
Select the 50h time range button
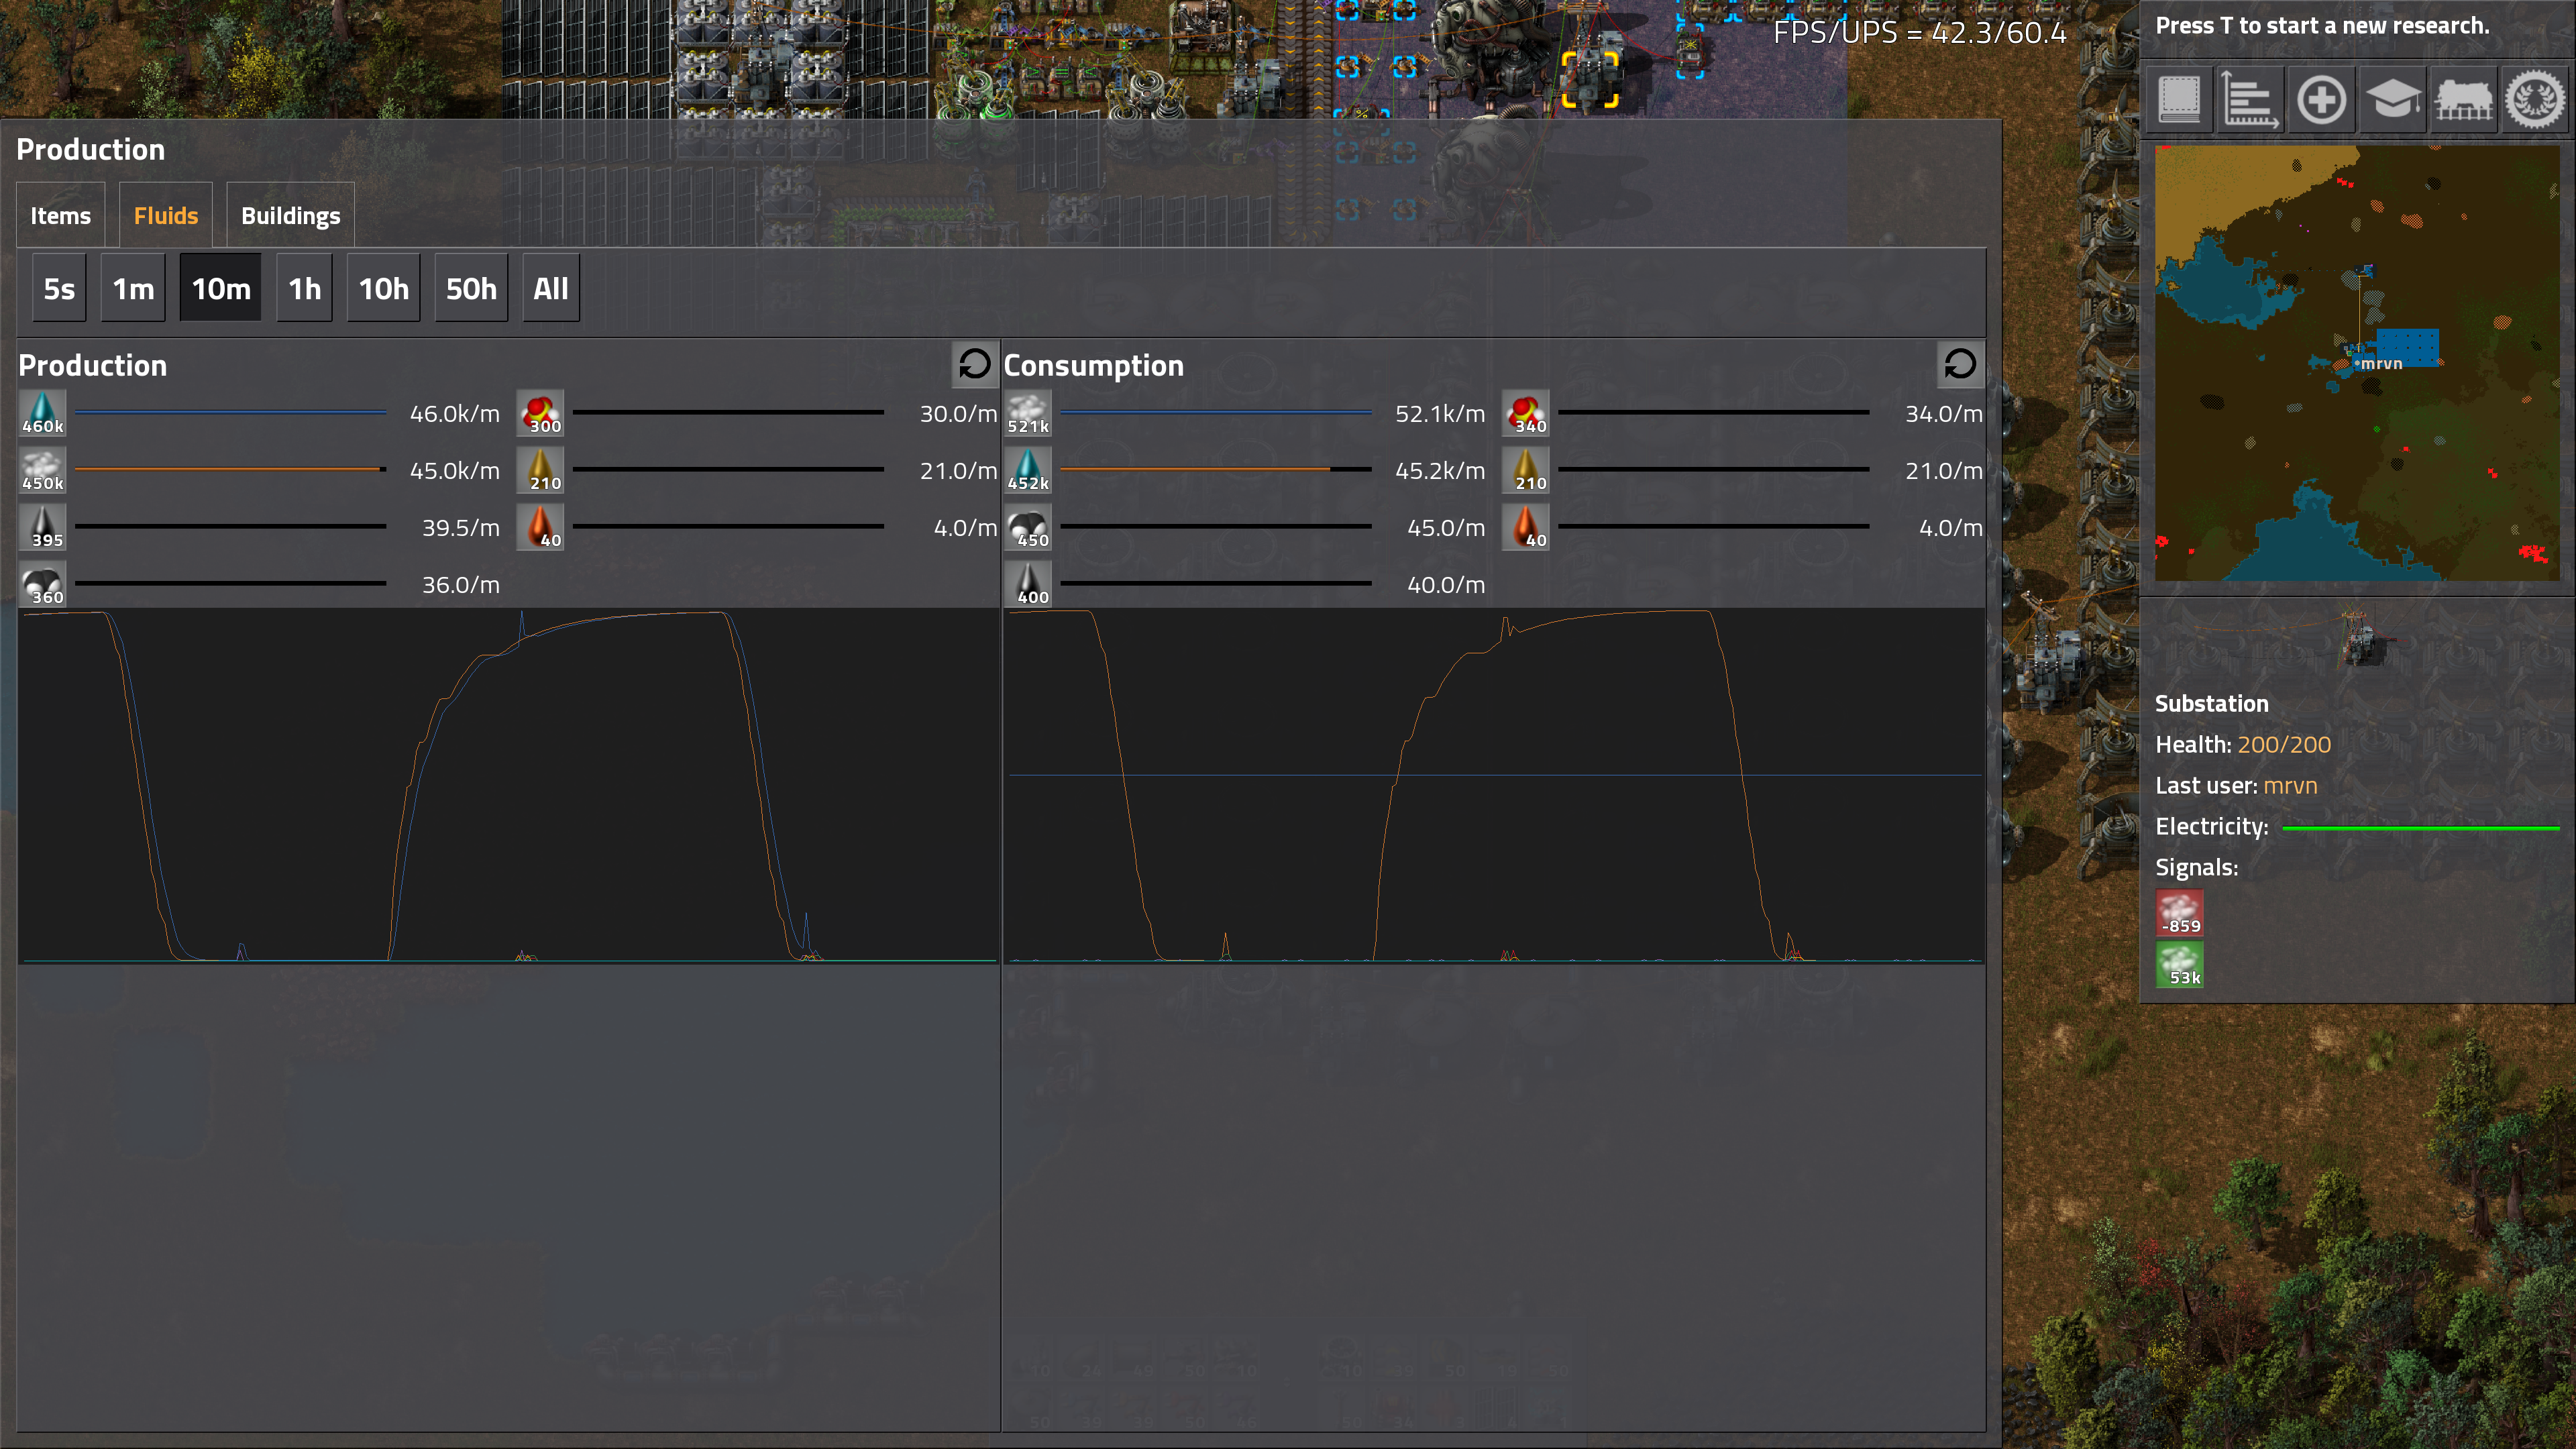point(471,289)
